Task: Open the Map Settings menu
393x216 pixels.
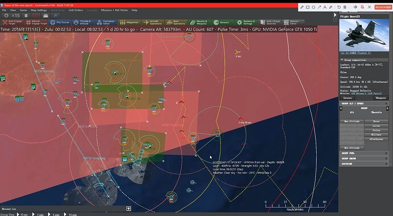Action: [x=39, y=10]
